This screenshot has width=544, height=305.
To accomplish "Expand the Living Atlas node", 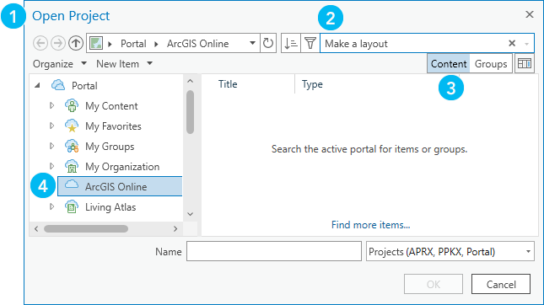I will point(51,206).
